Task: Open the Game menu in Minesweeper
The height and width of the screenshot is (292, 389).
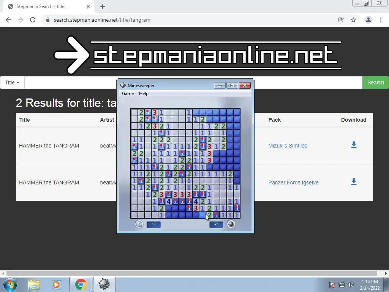Action: tap(128, 94)
